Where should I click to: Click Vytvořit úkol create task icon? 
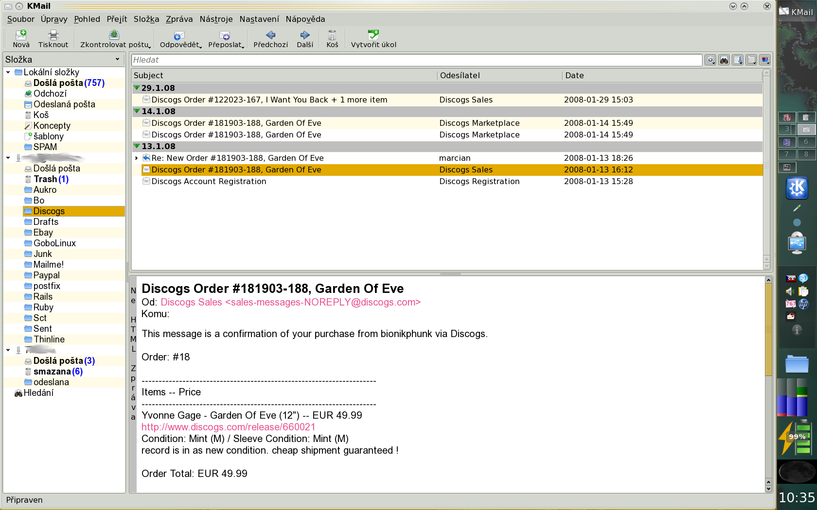point(373,35)
